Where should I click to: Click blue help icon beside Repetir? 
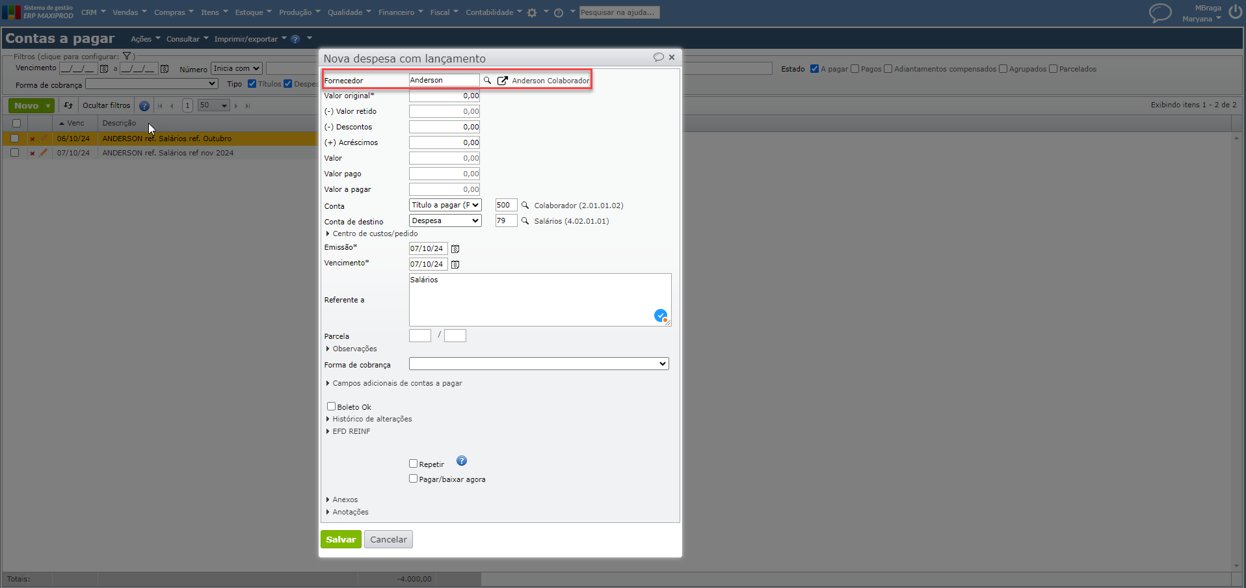coord(462,461)
